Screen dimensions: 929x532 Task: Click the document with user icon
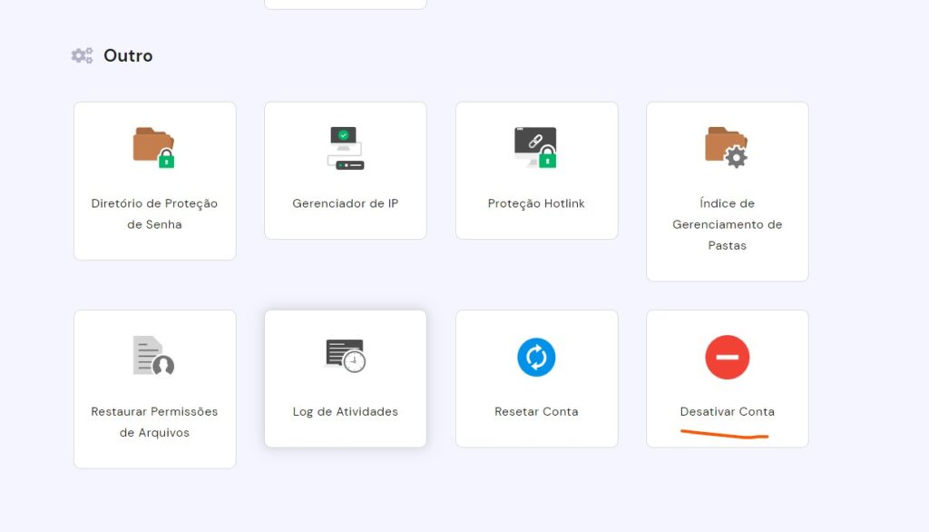click(x=154, y=356)
